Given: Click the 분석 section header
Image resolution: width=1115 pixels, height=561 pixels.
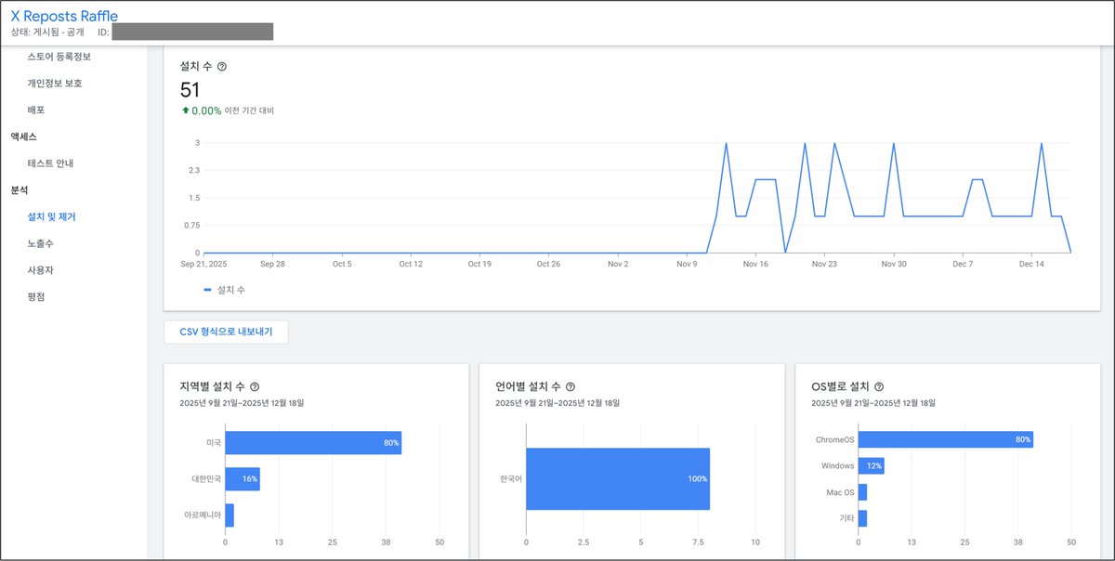Looking at the screenshot, I should (20, 190).
